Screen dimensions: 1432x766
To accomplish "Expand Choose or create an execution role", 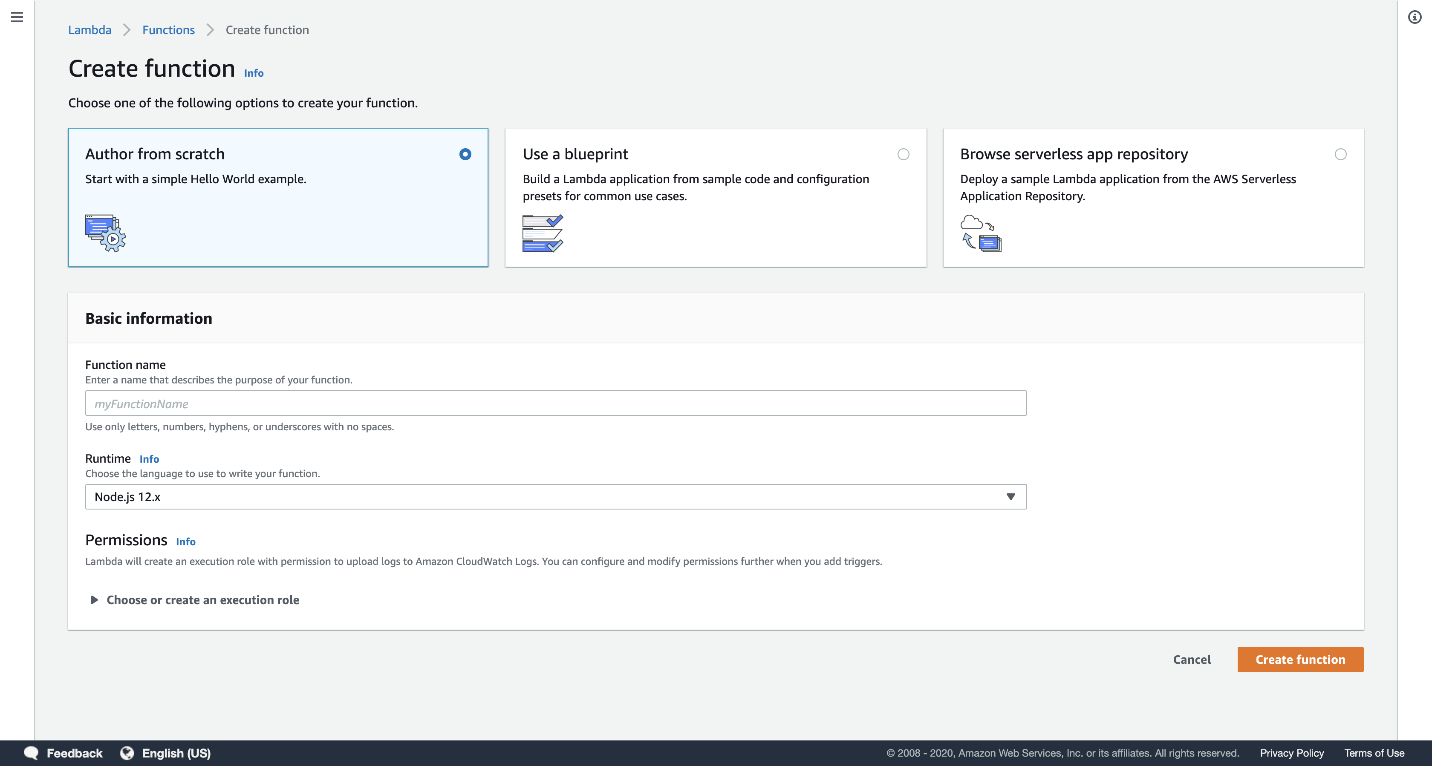I will point(202,600).
